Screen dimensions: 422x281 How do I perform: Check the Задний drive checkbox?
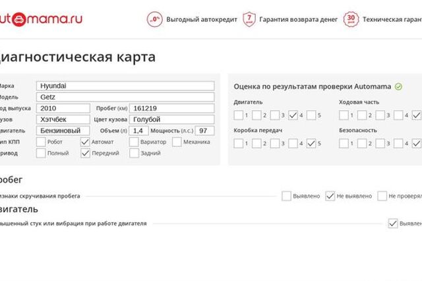(x=134, y=153)
